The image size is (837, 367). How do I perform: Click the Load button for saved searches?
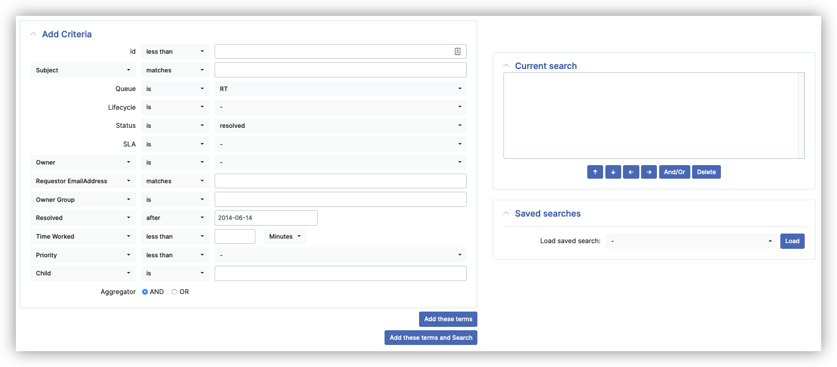coord(792,240)
